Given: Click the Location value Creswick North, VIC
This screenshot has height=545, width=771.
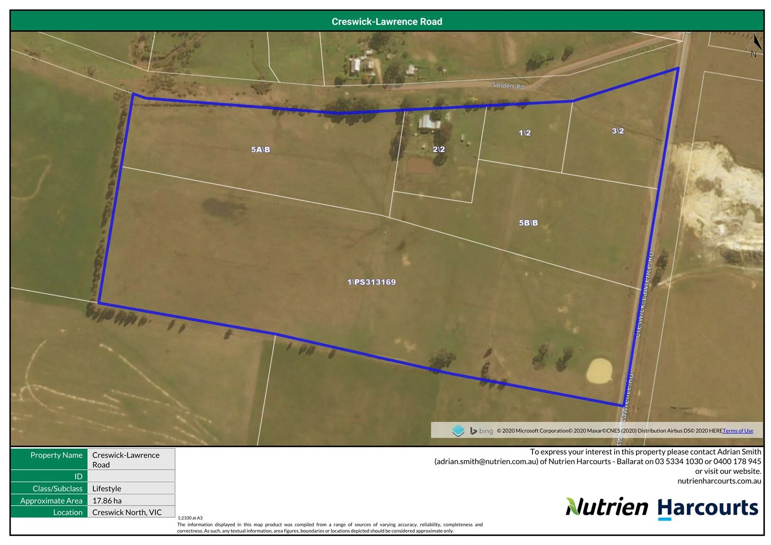Looking at the screenshot, I should [x=127, y=512].
